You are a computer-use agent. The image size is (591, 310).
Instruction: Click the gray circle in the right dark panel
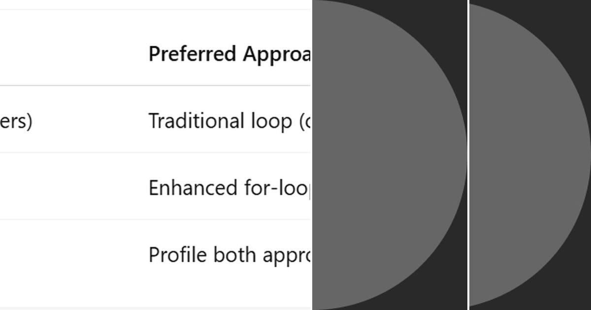click(x=529, y=155)
